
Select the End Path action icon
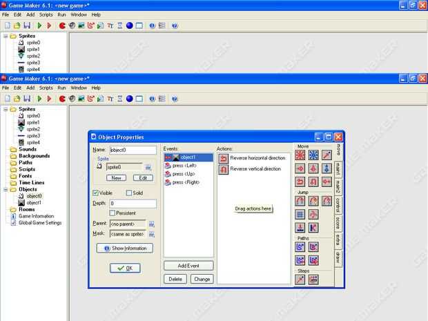313,247
